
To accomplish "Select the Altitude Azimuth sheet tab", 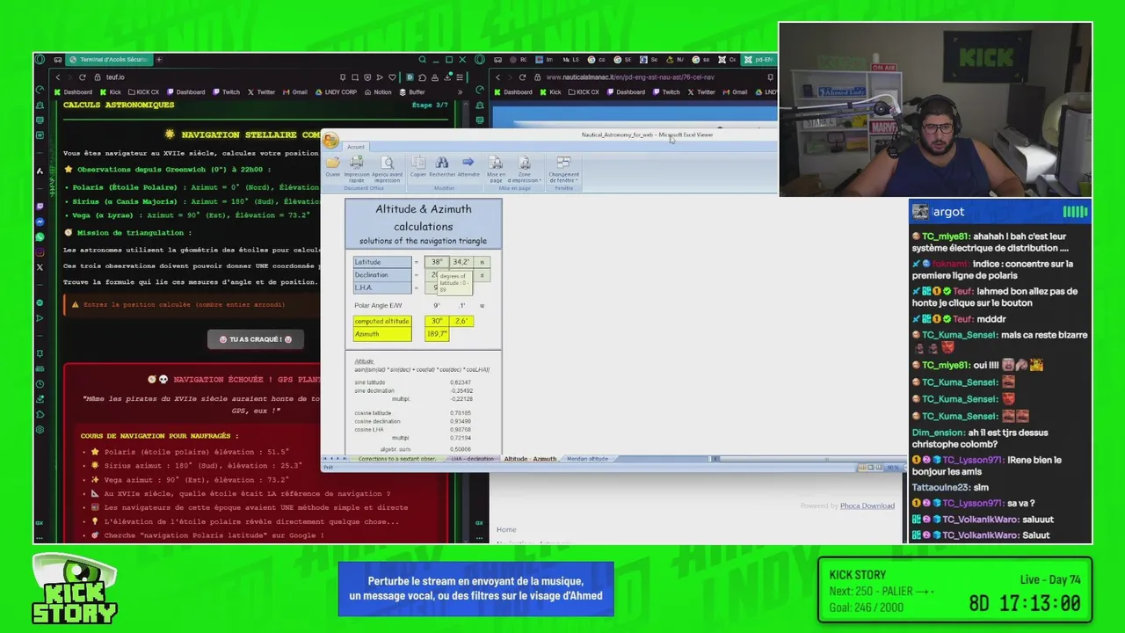I will (x=530, y=459).
